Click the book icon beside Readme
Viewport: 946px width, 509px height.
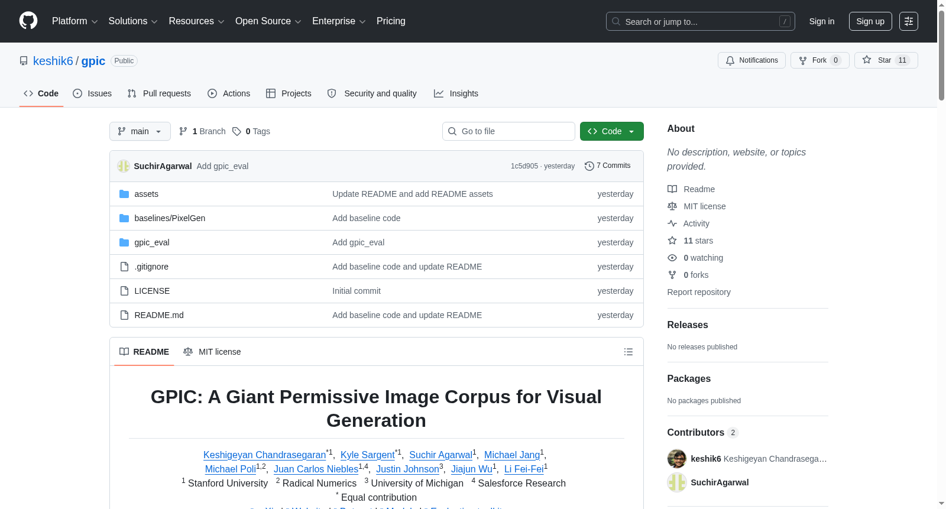point(672,189)
